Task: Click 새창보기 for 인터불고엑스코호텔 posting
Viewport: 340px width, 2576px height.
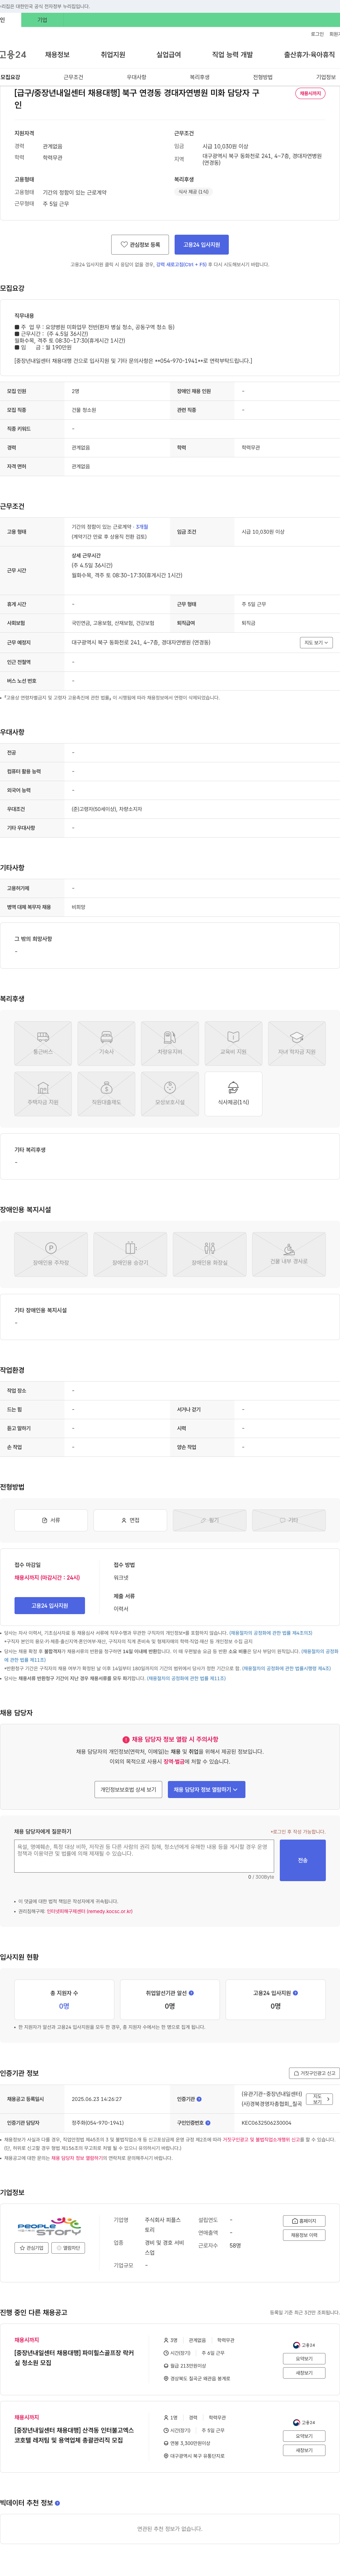Action: click(304, 2450)
